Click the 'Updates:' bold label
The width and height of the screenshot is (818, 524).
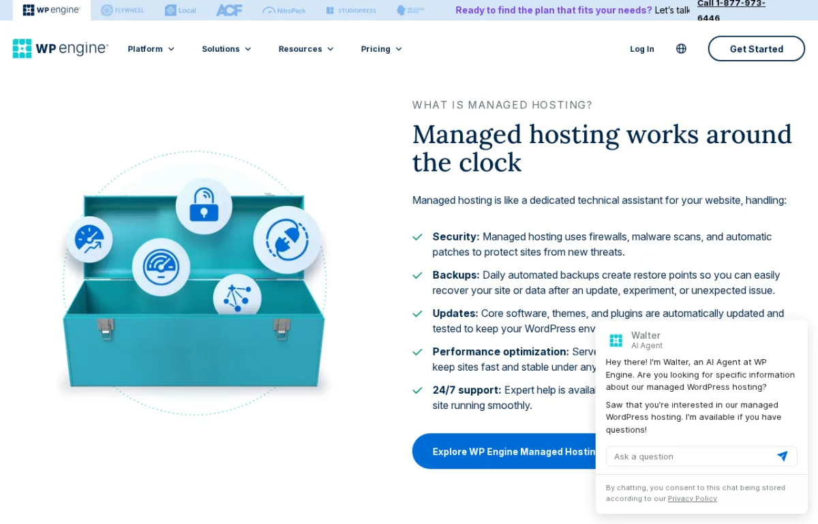(455, 313)
